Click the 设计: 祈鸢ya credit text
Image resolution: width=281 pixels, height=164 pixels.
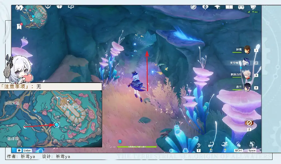click(x=56, y=157)
